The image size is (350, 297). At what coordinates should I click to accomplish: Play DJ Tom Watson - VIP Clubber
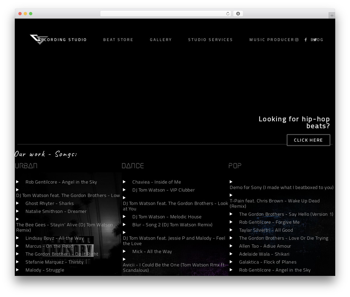tap(124, 190)
